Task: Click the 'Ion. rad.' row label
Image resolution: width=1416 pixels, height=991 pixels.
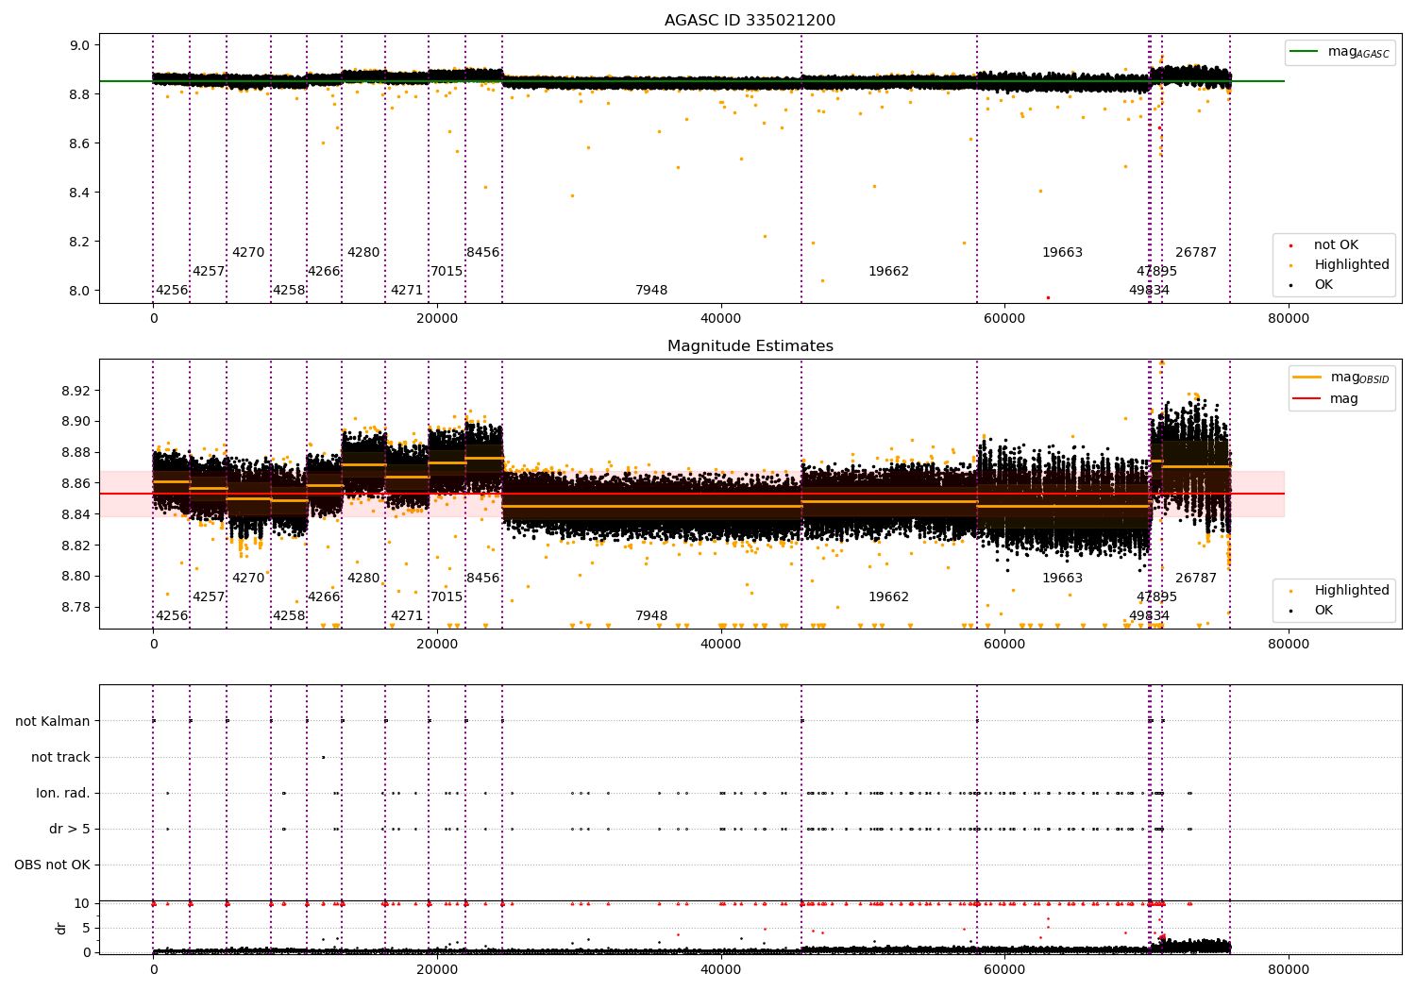Action: (63, 793)
